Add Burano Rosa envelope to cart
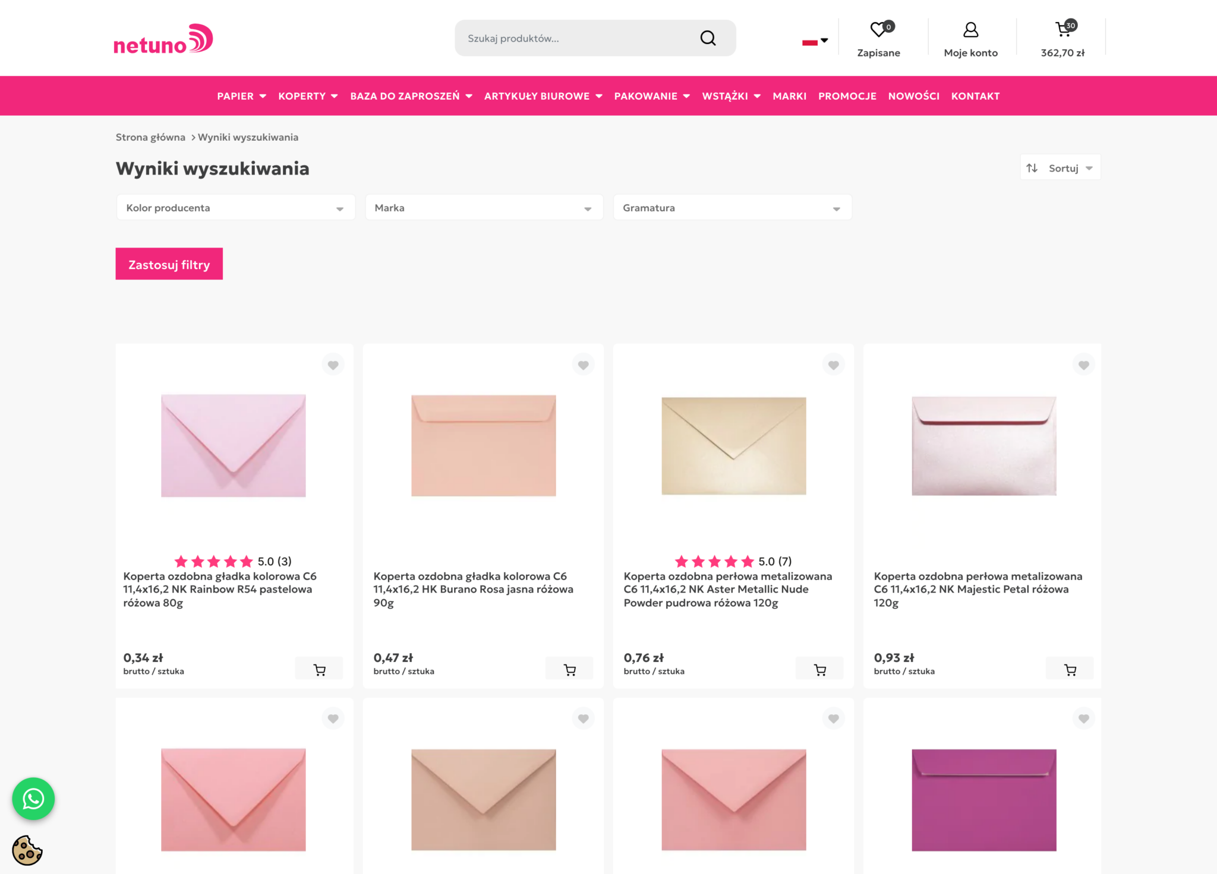1217x874 pixels. coord(570,670)
